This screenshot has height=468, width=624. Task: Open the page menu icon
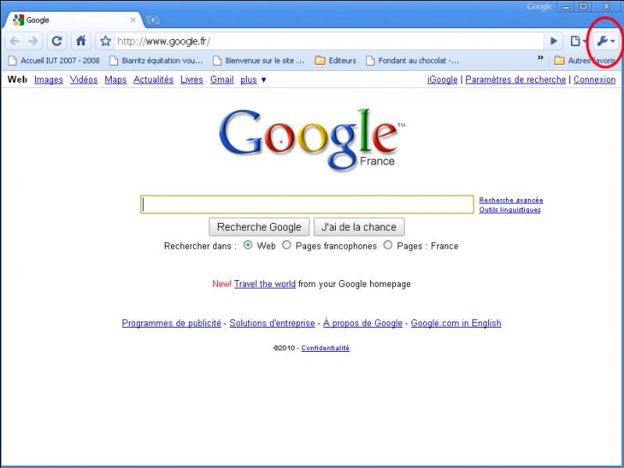[578, 41]
